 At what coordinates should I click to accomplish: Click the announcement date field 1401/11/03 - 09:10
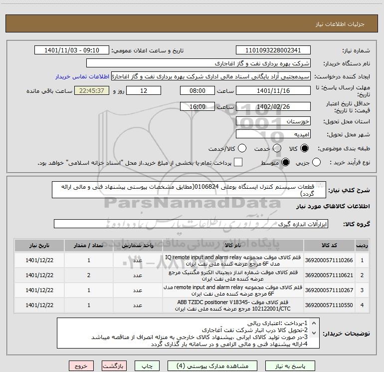tap(72, 50)
